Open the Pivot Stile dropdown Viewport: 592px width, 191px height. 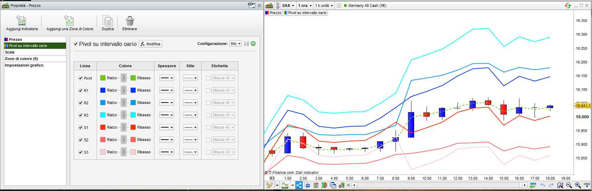(x=190, y=78)
